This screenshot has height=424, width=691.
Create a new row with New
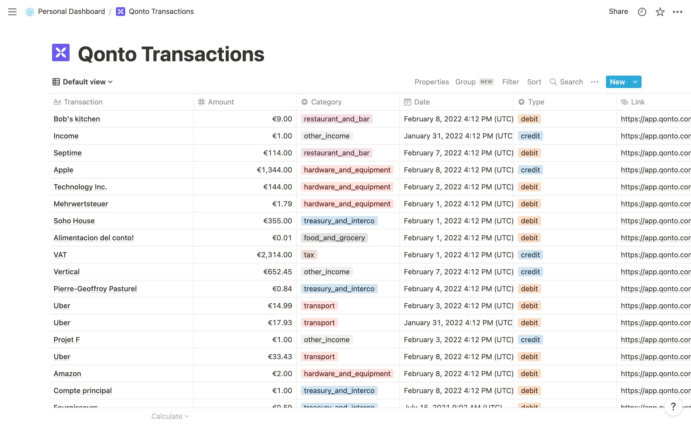coord(617,82)
